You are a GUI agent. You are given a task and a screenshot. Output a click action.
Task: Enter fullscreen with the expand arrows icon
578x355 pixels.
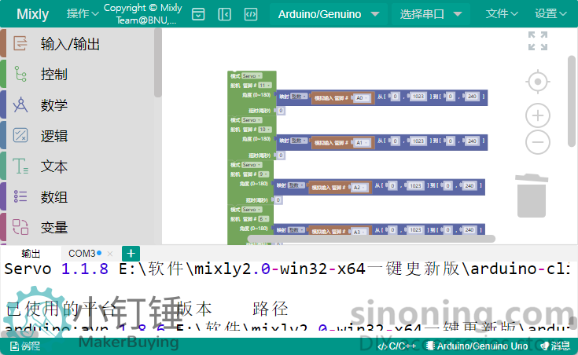coord(538,41)
